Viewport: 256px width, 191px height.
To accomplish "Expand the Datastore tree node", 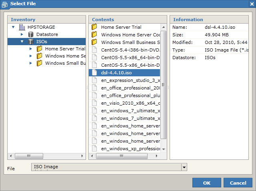I will pyautogui.click(x=22, y=34).
